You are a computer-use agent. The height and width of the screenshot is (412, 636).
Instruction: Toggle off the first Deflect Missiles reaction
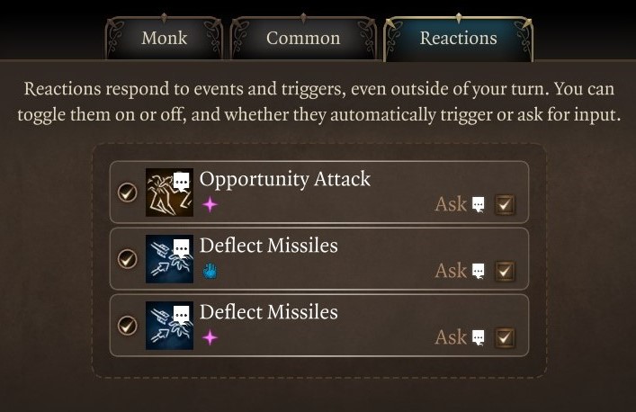click(128, 259)
